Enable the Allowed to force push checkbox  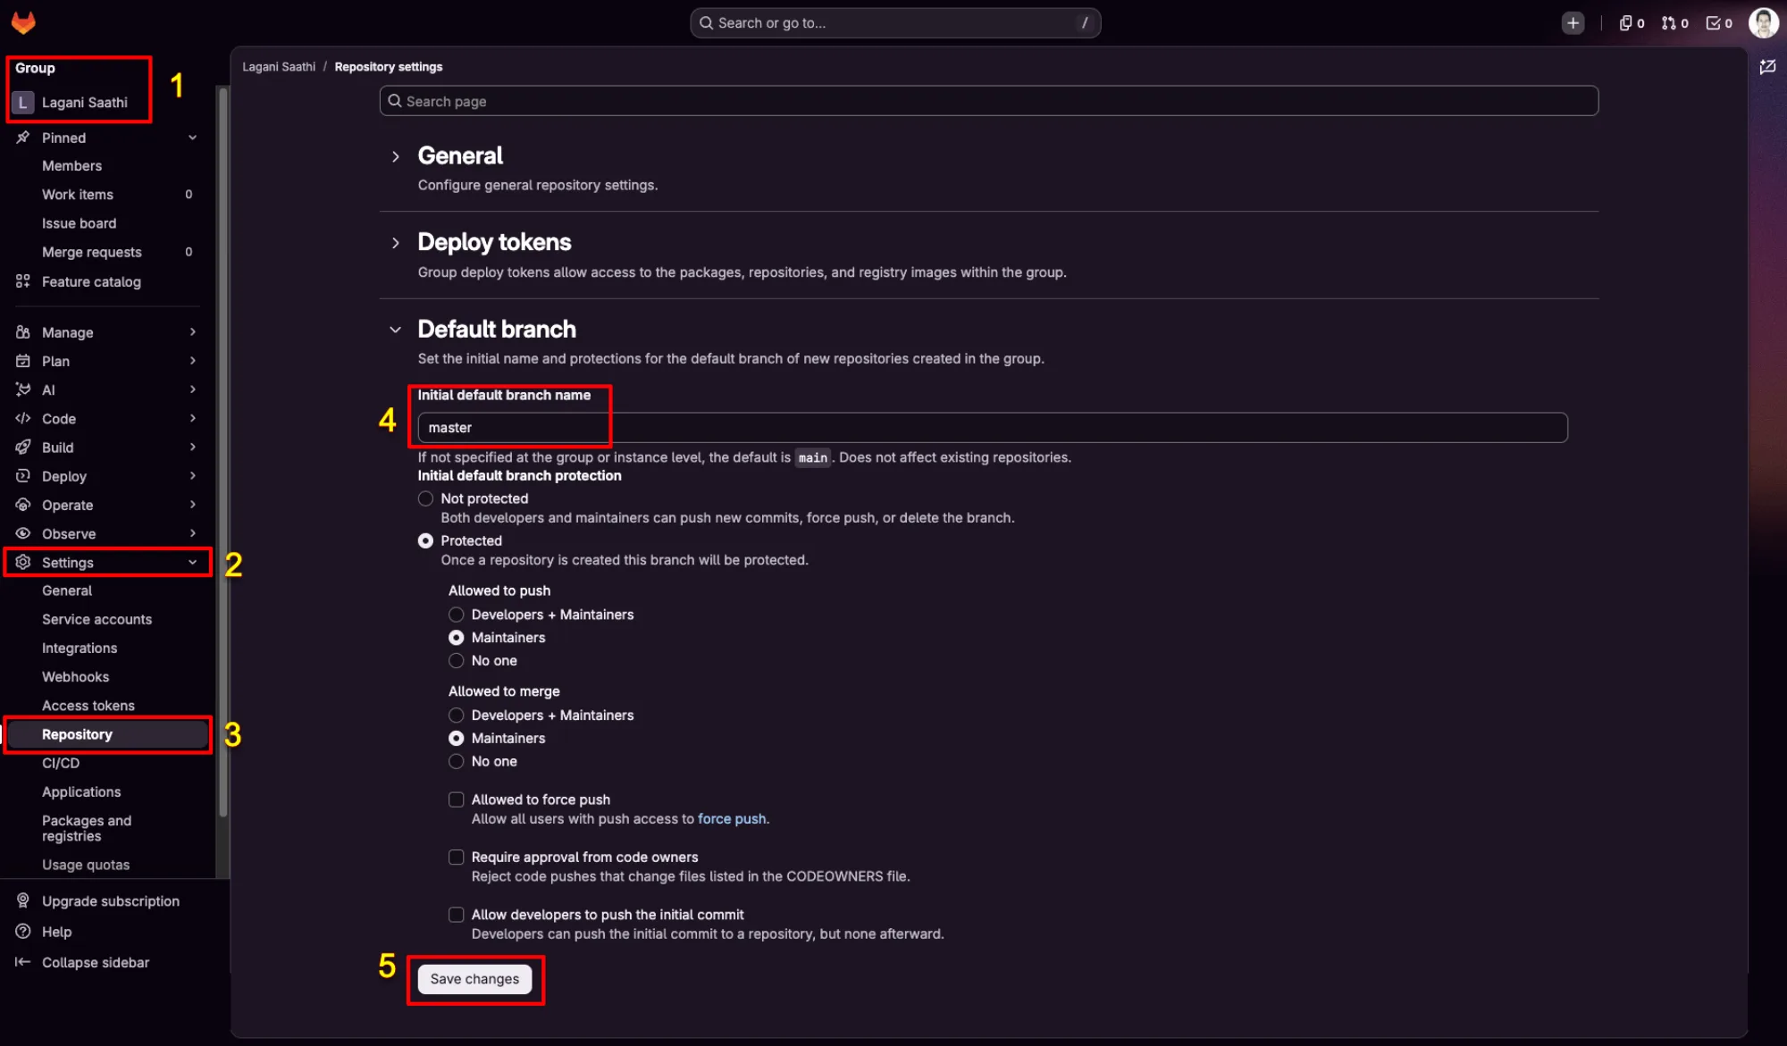(456, 799)
